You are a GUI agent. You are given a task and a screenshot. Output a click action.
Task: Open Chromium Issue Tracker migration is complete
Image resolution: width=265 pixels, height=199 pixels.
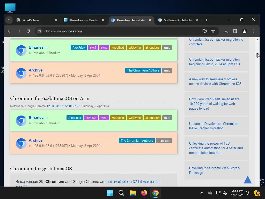point(216,42)
